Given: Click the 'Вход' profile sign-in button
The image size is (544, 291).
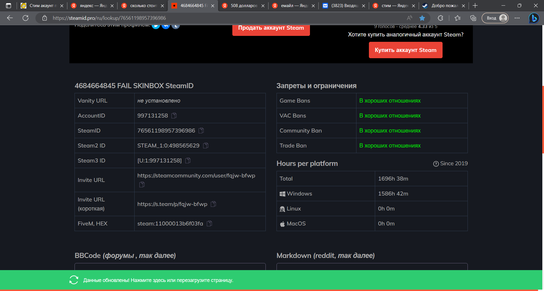Looking at the screenshot, I should [495, 18].
